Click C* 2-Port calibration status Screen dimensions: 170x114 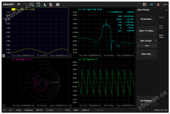(50, 110)
